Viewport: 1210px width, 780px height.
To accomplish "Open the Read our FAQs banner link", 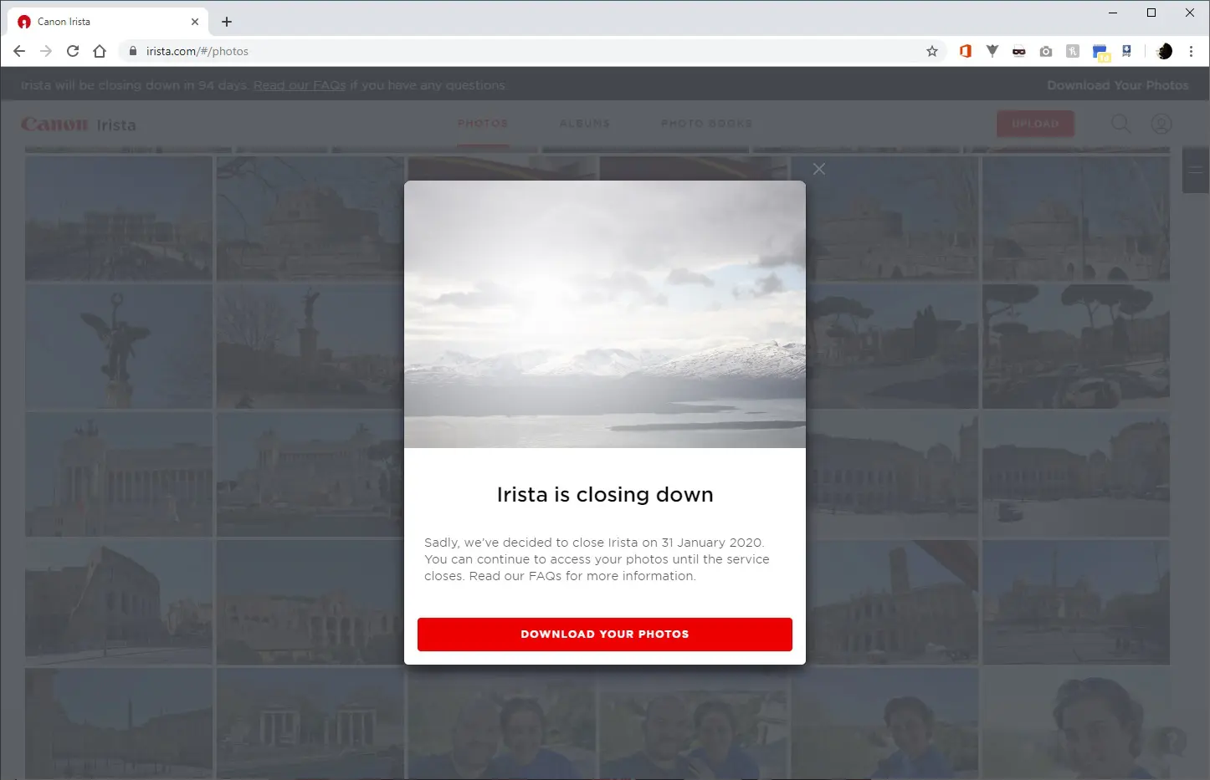I will tap(300, 85).
